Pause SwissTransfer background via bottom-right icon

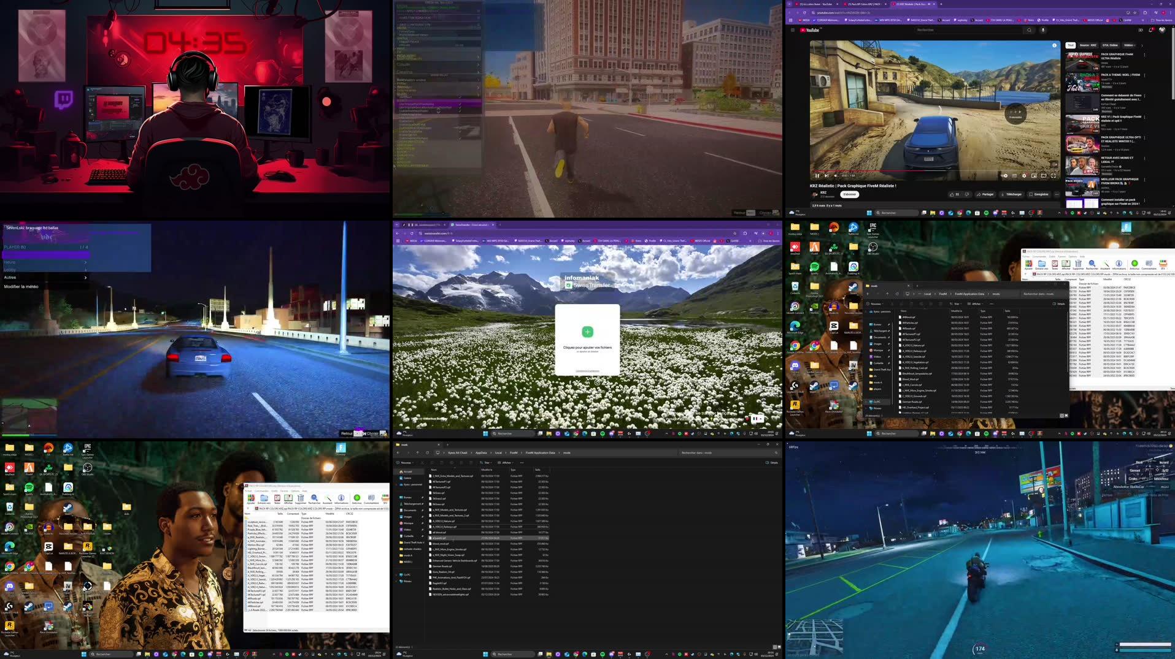(758, 418)
